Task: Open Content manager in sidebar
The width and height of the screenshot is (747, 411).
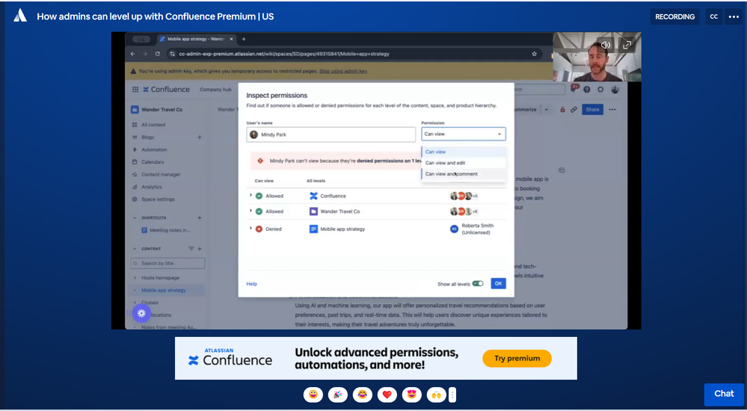Action: click(x=161, y=174)
